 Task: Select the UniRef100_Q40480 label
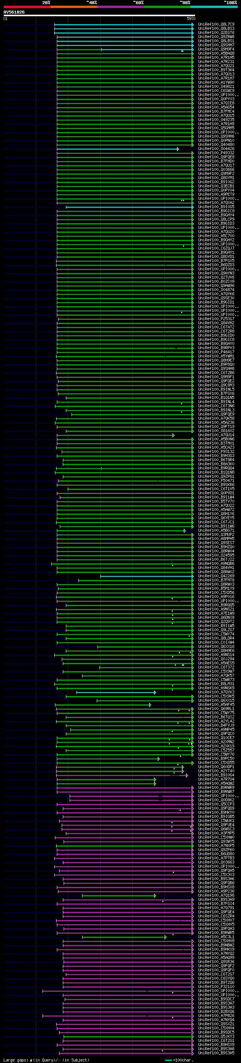216,144
